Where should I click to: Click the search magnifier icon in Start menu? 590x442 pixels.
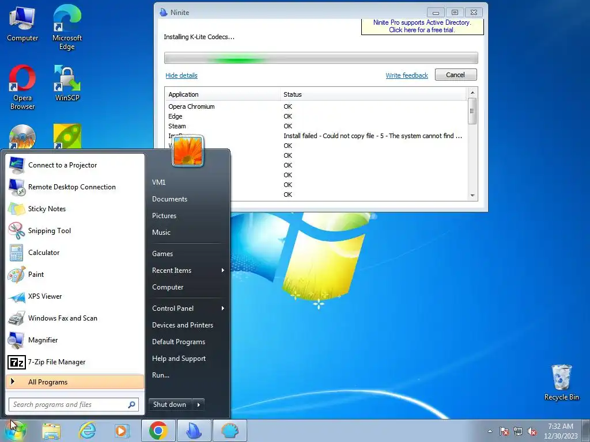coord(132,405)
